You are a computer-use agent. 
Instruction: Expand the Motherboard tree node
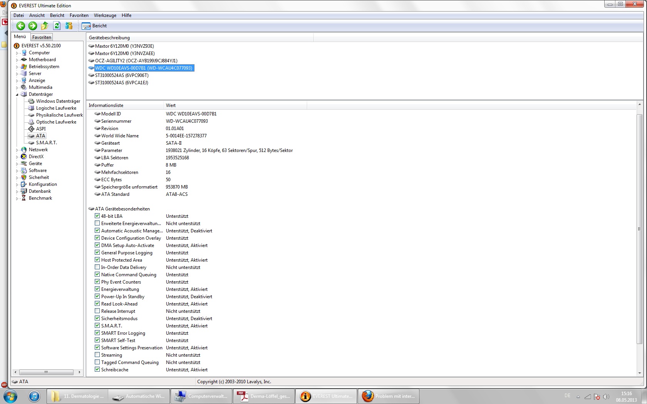coord(17,60)
